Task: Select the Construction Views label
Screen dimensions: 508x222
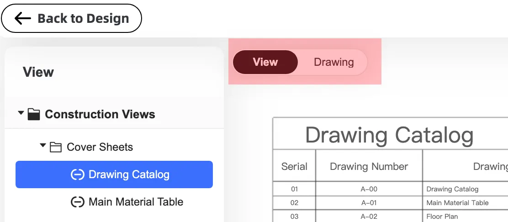Action: tap(100, 114)
